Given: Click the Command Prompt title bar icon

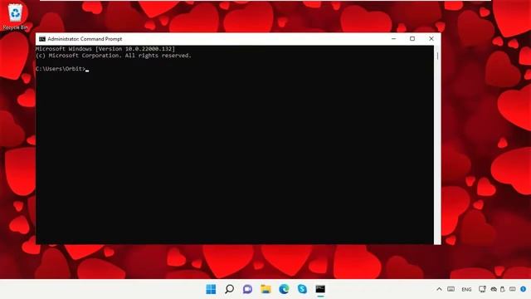Looking at the screenshot, I should [x=42, y=39].
